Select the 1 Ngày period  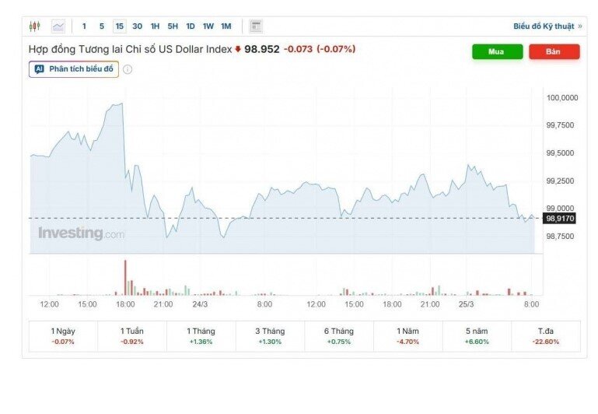pyautogui.click(x=63, y=336)
